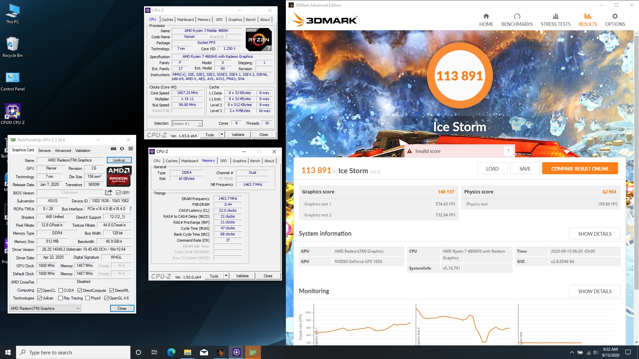Click 3DMark vertical scrollbar down arrow
639x359 pixels.
(x=636, y=342)
